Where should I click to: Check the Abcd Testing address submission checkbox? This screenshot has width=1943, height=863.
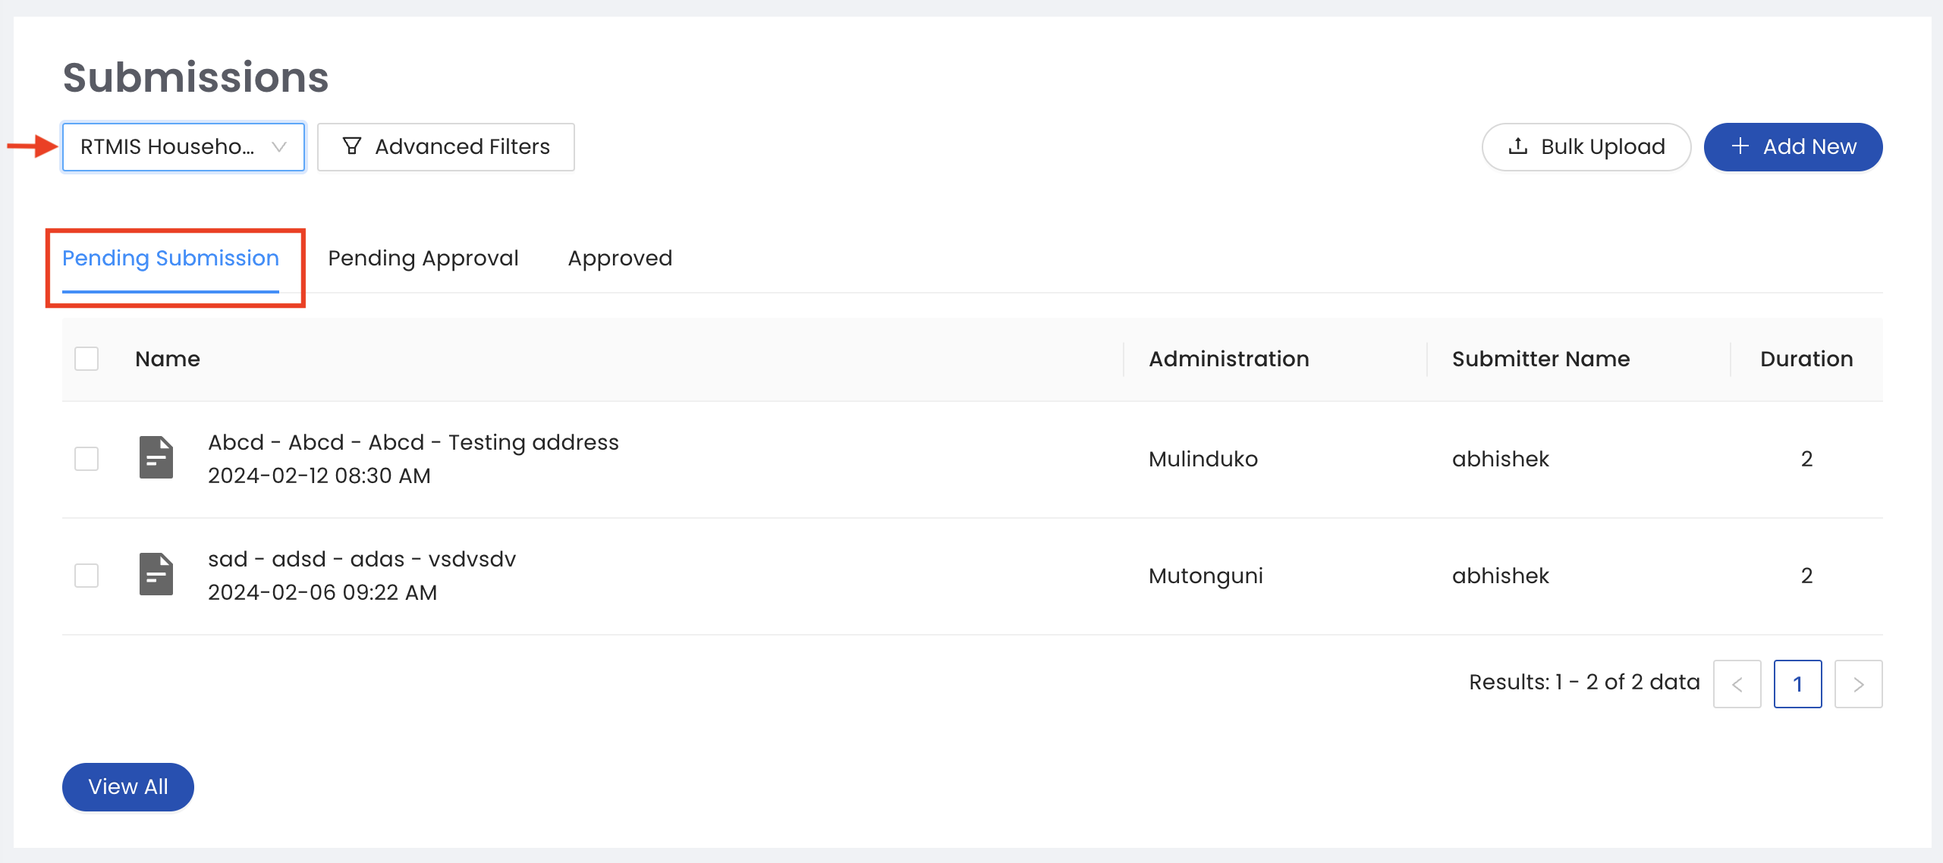(86, 458)
